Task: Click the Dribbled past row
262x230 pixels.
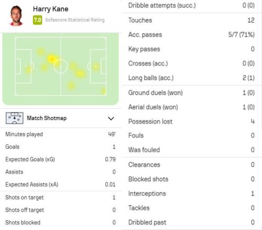Action: 191,222
